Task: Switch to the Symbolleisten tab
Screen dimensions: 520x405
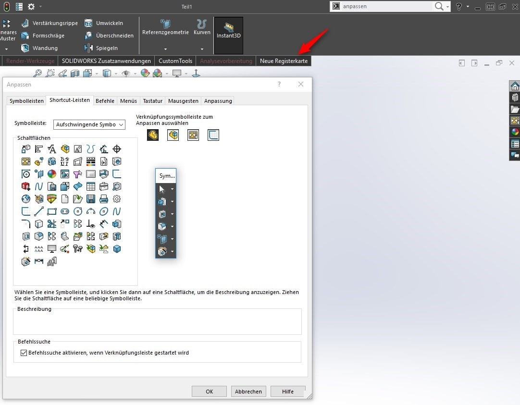Action: (x=26, y=101)
